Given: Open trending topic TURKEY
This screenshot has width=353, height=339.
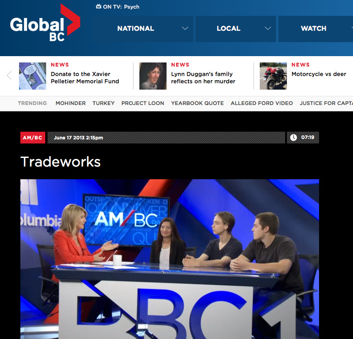Looking at the screenshot, I should pos(104,103).
